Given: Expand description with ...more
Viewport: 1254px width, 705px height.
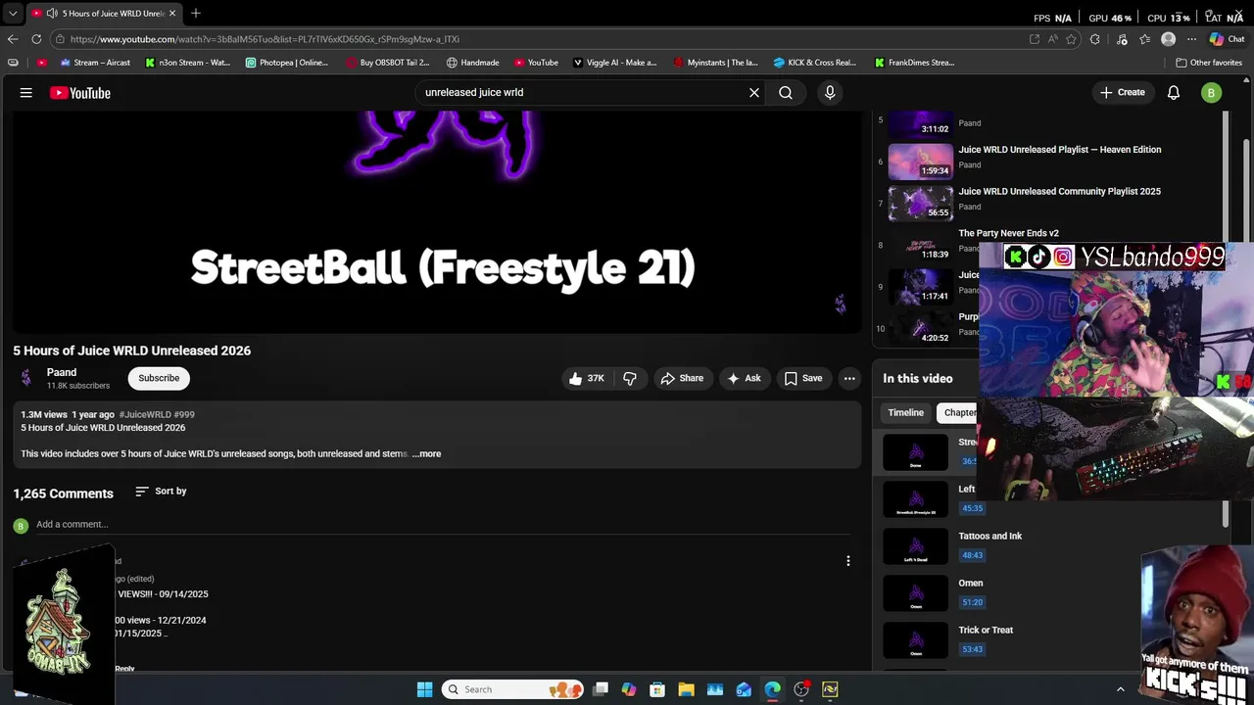Looking at the screenshot, I should point(427,453).
